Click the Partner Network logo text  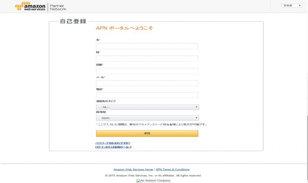point(58,7)
